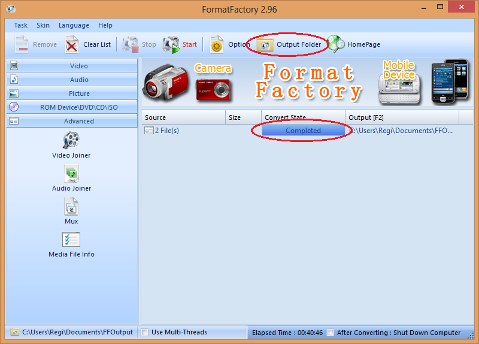479x344 pixels.
Task: Click the ROM Device disc icon
Action: point(14,107)
